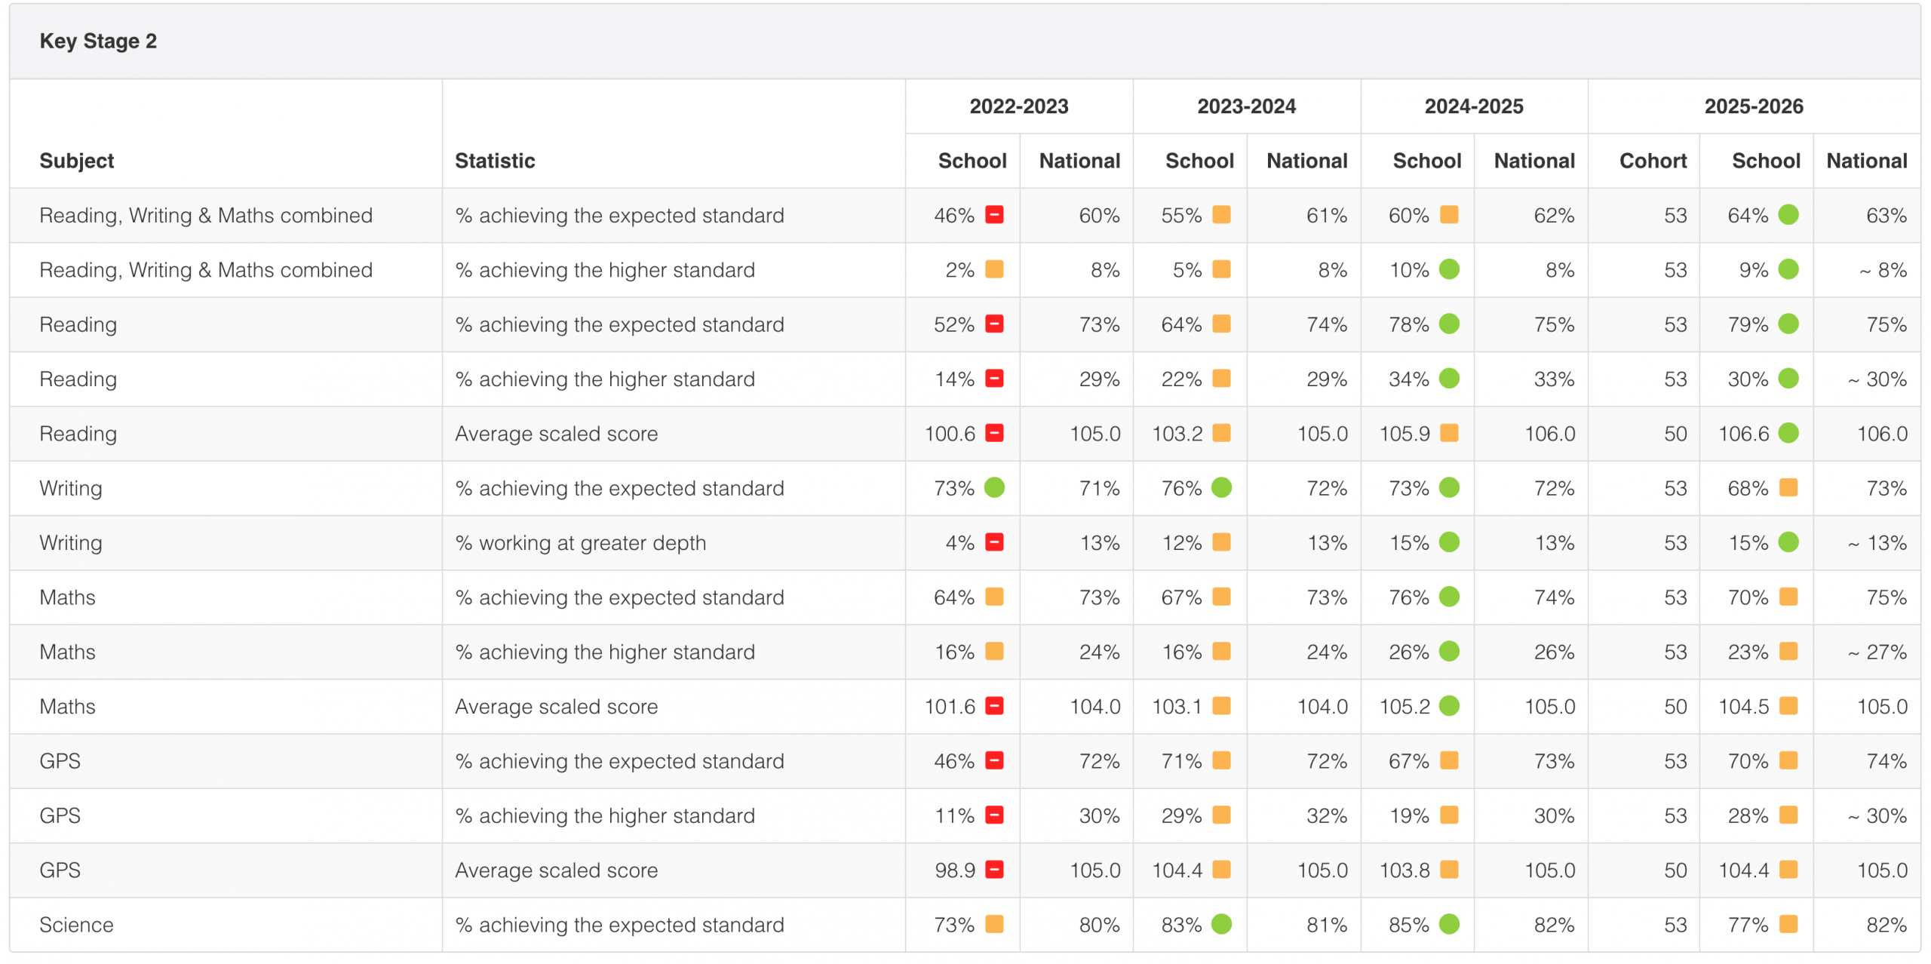The height and width of the screenshot is (964, 1931).
Task: Click the green circle beside Reading 34% 2024-2025
Action: (1448, 379)
